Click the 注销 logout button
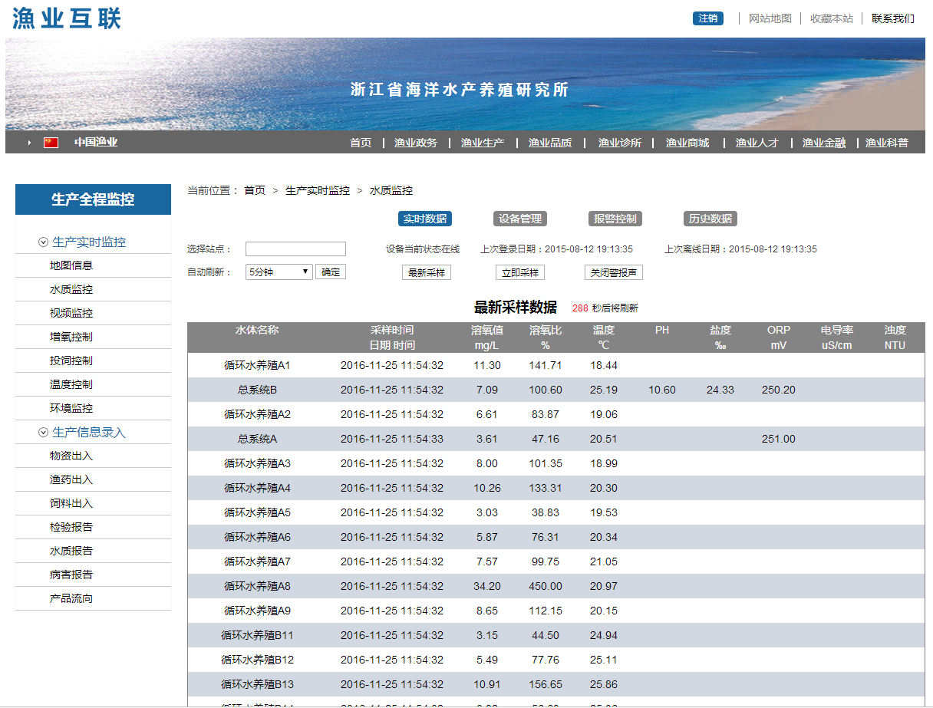Image resolution: width=933 pixels, height=708 pixels. tap(708, 18)
